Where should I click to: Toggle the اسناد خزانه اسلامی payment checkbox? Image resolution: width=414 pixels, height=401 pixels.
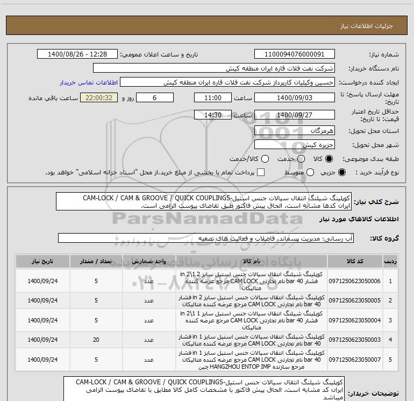point(261,172)
